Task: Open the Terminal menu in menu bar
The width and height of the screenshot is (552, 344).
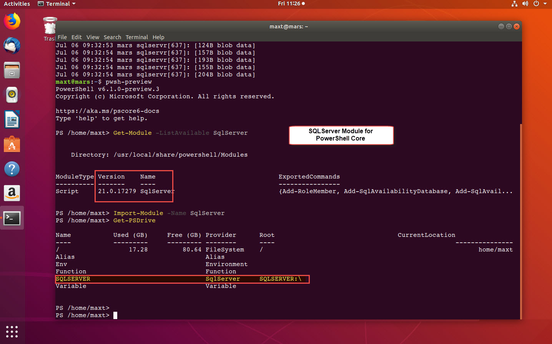Action: click(137, 37)
